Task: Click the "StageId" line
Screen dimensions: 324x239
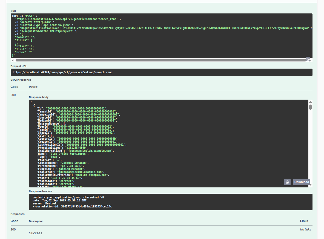Action: pos(76,133)
